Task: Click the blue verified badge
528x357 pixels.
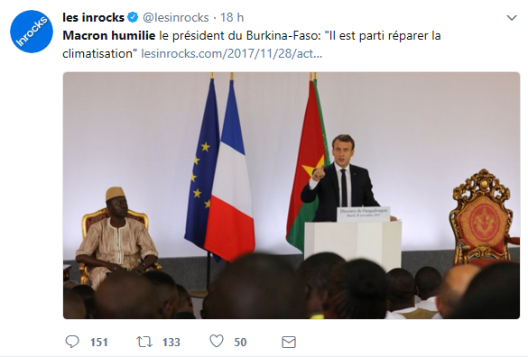Action: [133, 17]
